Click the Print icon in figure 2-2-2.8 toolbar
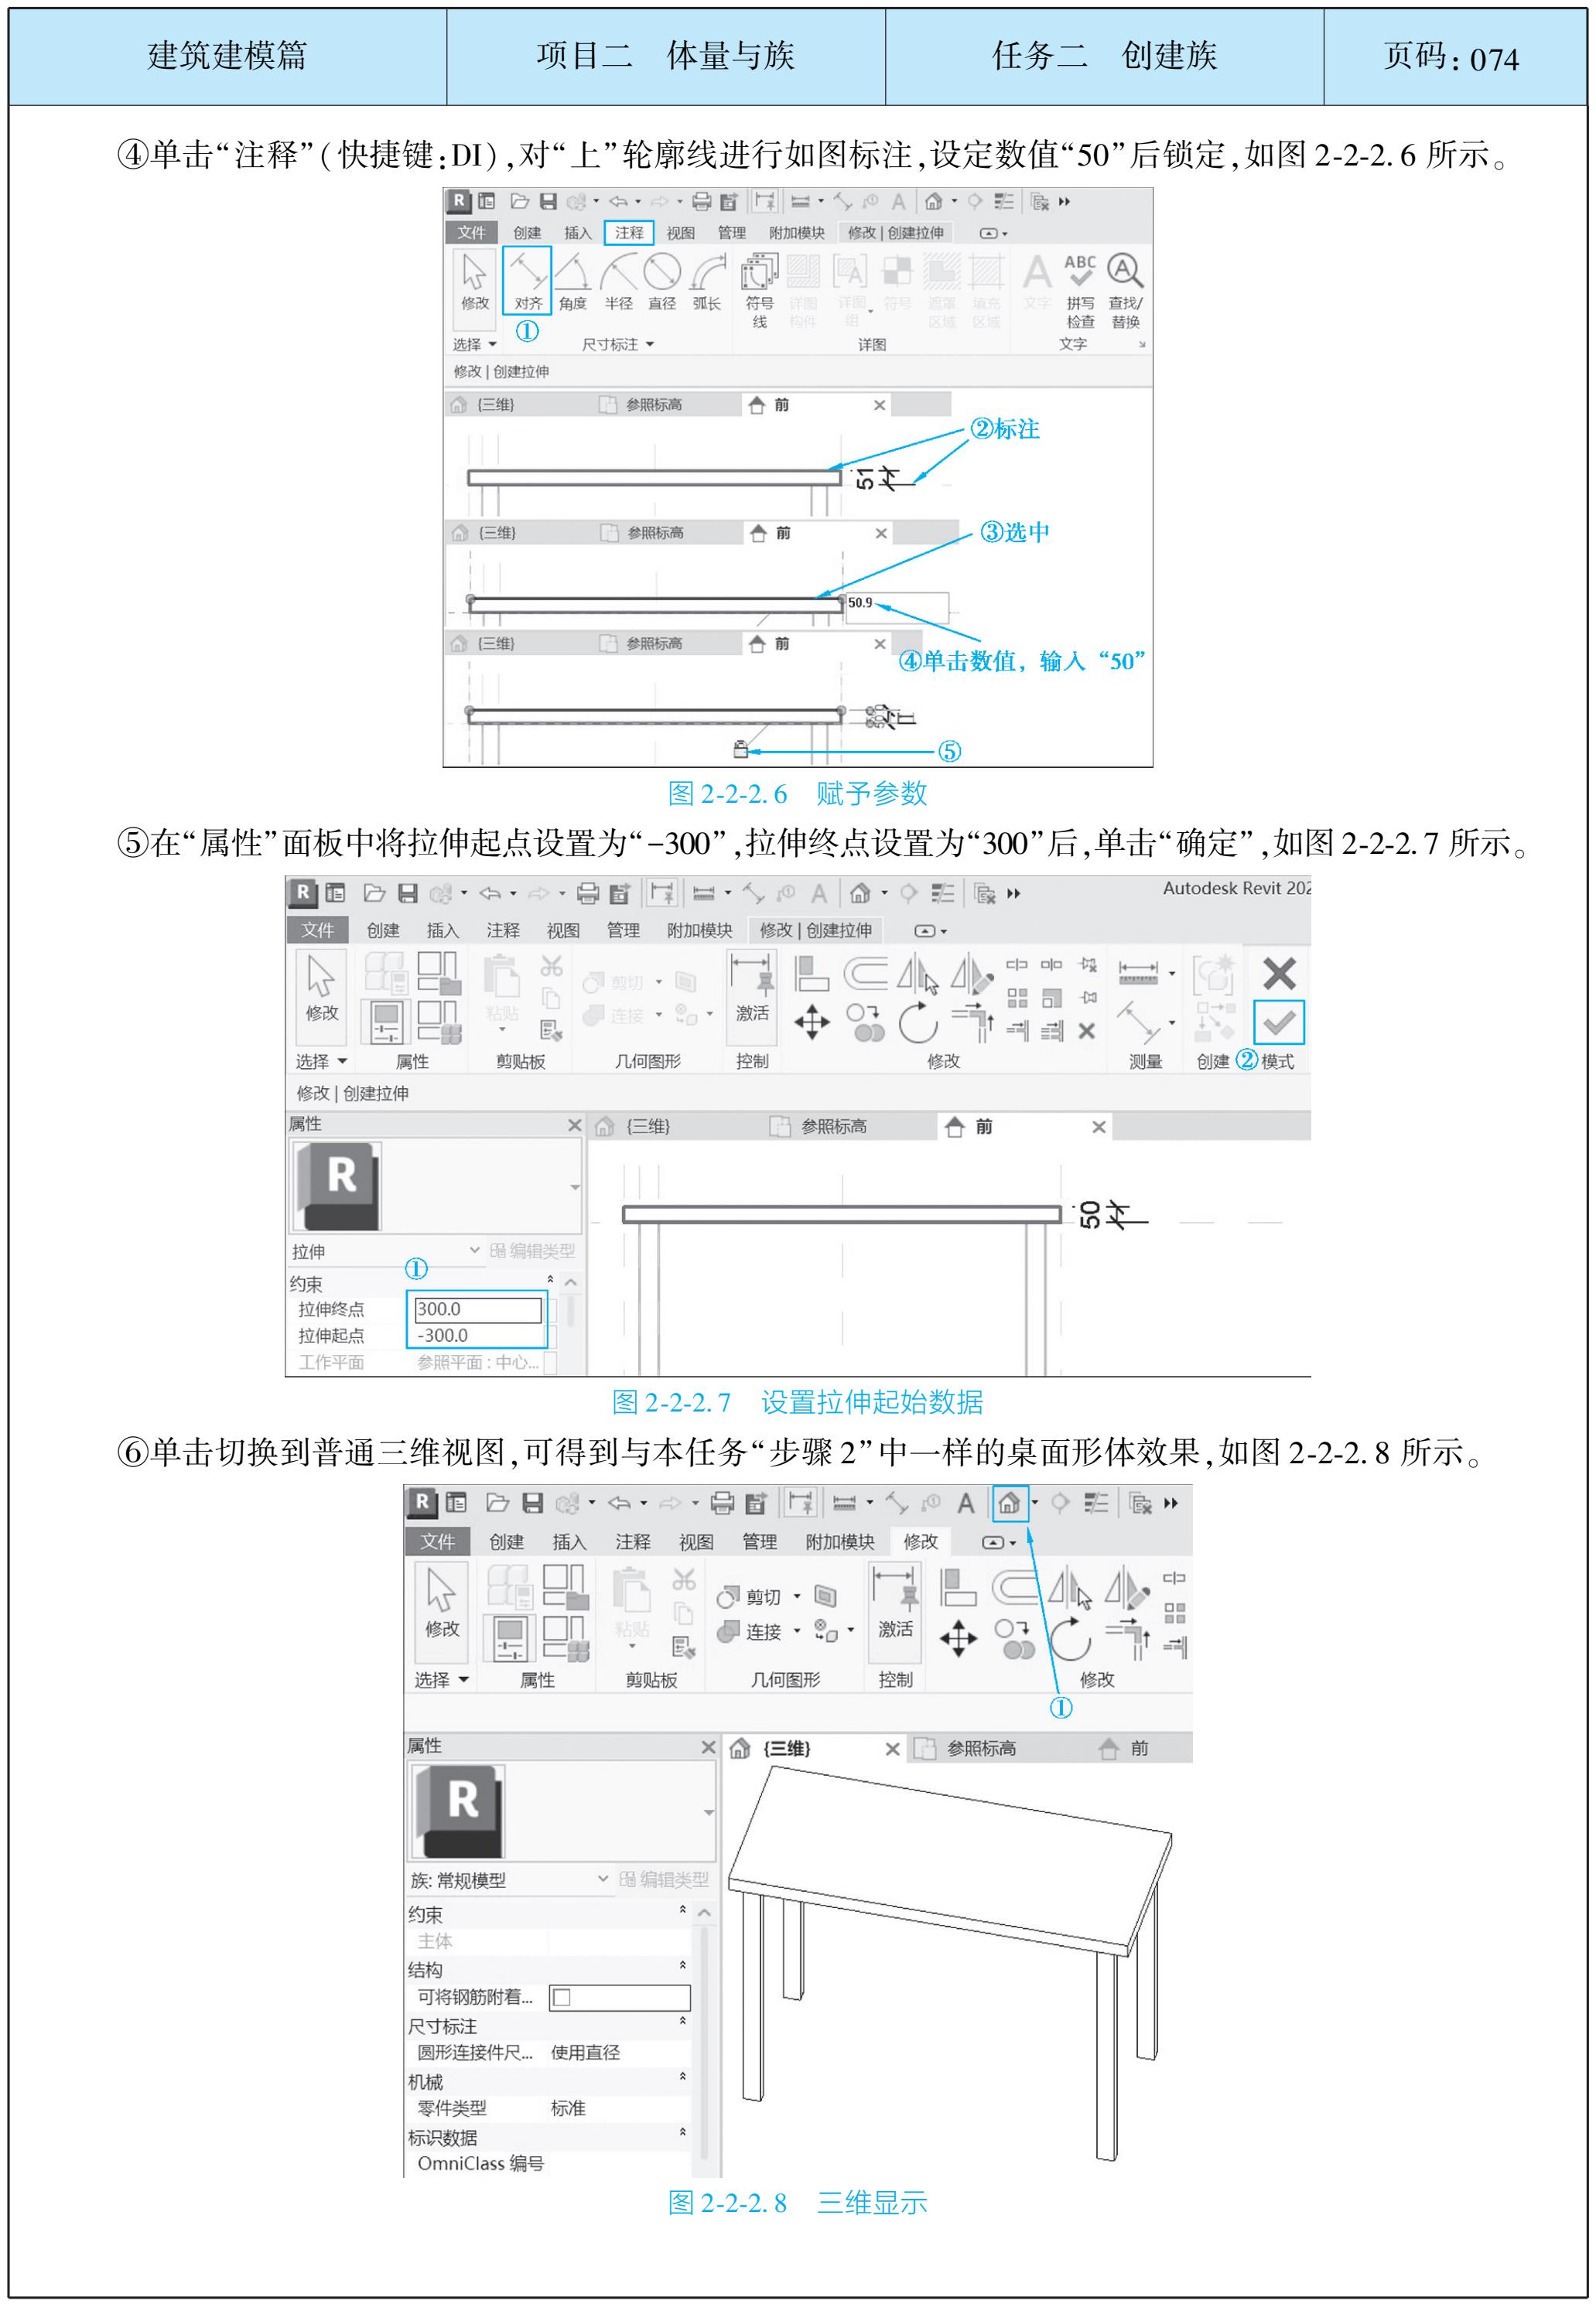Viewport: 1596px width, 2304px height. click(x=721, y=1502)
